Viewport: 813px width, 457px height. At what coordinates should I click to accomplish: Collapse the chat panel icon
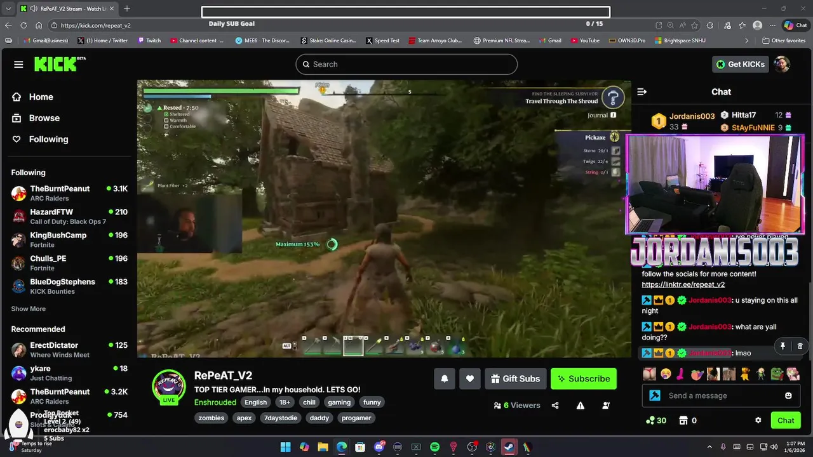tap(642, 92)
